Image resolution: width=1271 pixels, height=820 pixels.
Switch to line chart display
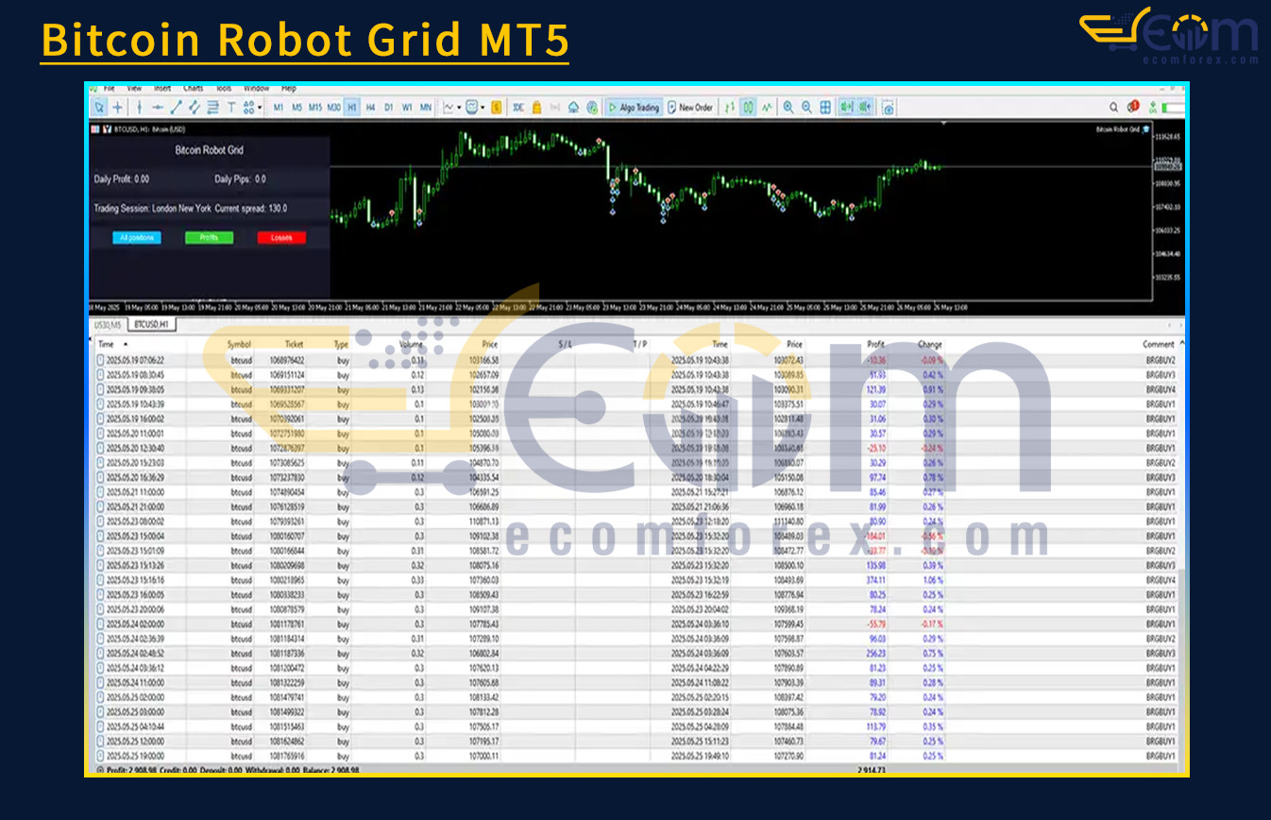click(767, 108)
